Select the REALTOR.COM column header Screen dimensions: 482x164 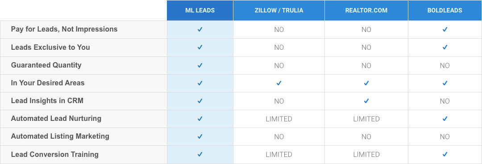click(366, 10)
